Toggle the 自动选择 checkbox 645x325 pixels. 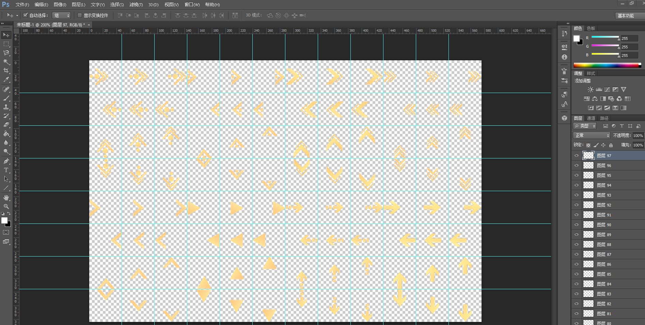click(26, 15)
